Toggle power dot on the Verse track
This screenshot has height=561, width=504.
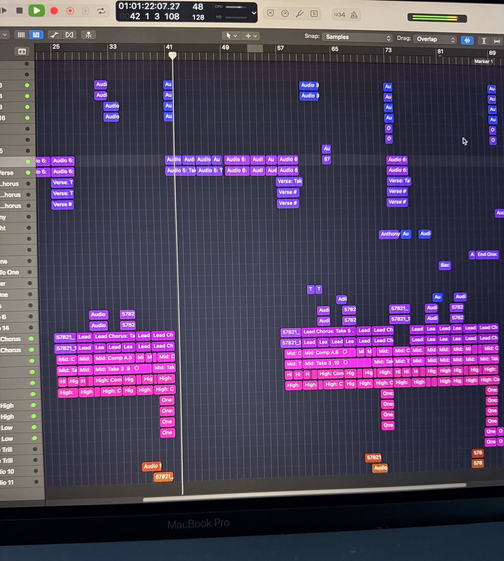27,173
